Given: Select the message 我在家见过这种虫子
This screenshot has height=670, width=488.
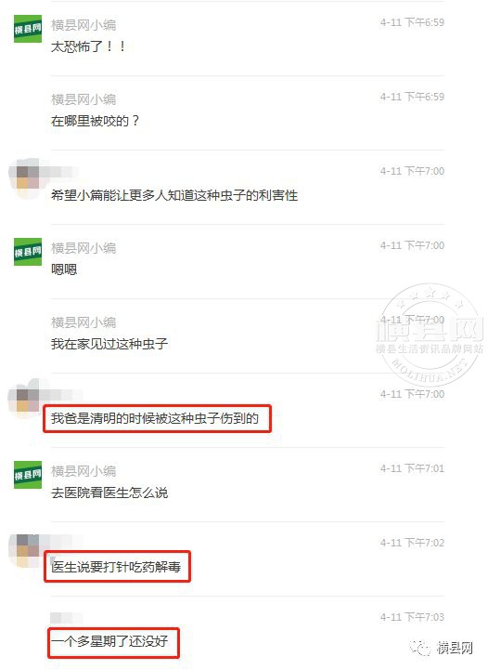Looking at the screenshot, I should (109, 344).
